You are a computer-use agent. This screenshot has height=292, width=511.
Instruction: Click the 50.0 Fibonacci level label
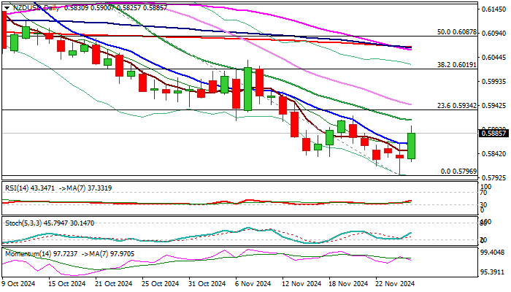[456, 32]
